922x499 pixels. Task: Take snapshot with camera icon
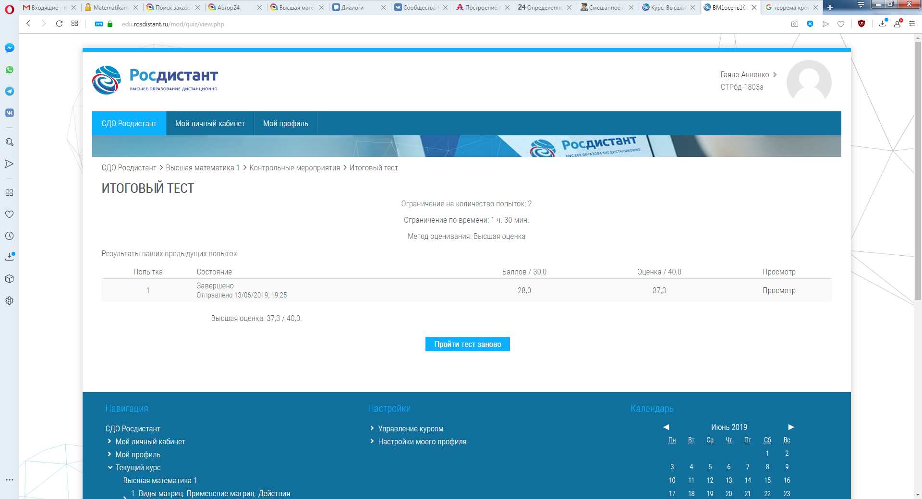click(x=795, y=24)
